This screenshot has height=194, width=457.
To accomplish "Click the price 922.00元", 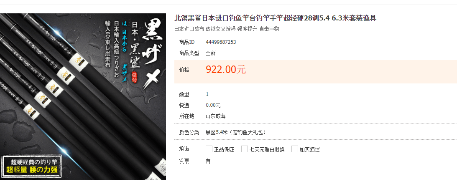I will [226, 70].
